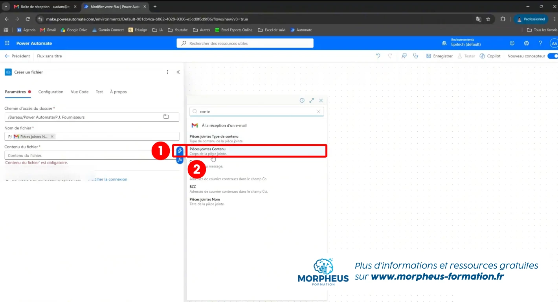Open the feedback comment icon beside undo and redo
This screenshot has height=302, width=558.
404,56
